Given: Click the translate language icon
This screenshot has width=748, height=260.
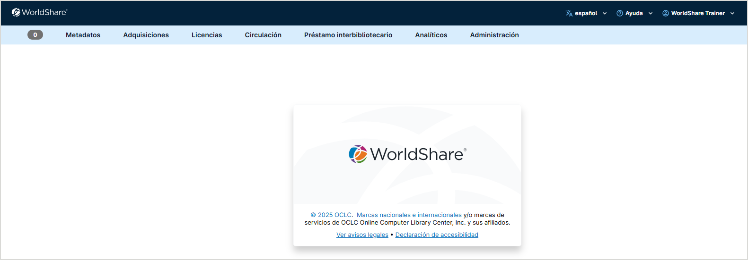Looking at the screenshot, I should pos(569,13).
